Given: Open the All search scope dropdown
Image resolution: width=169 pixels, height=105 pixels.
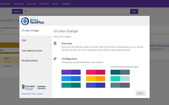Looking at the screenshot, I should [27, 11].
